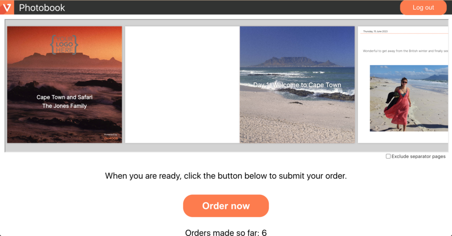Click the Wonderful to get away diary text

pos(405,51)
